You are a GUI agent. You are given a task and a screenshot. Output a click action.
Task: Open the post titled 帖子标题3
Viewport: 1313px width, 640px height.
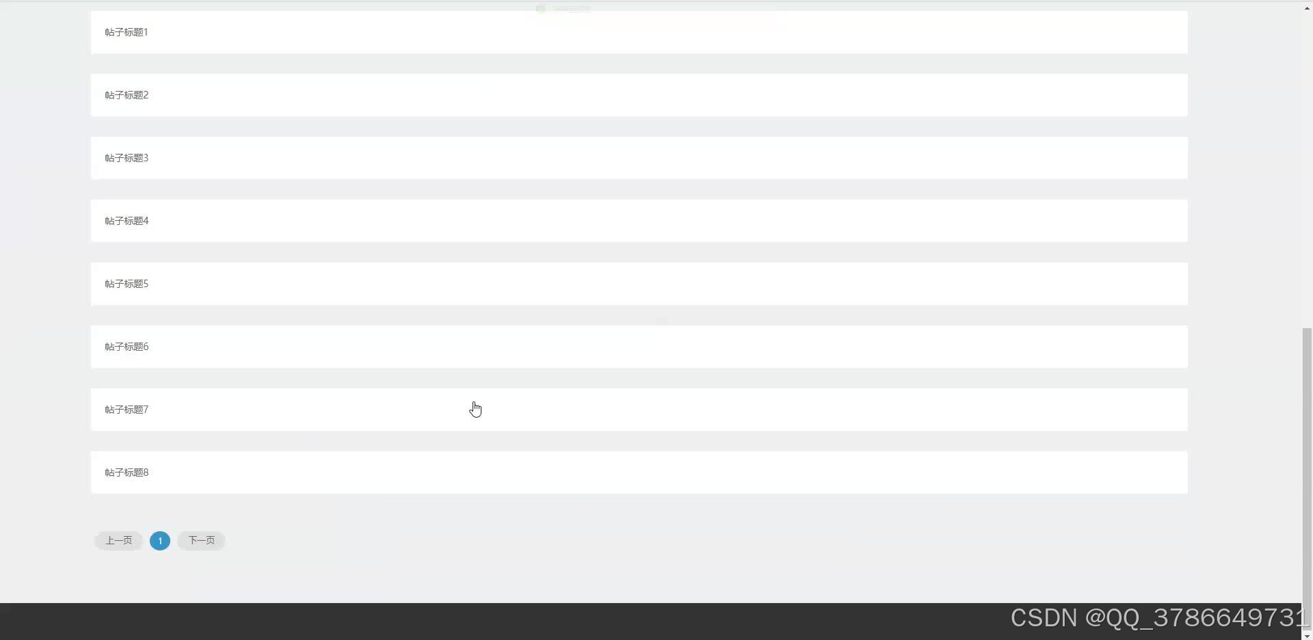[639, 158]
